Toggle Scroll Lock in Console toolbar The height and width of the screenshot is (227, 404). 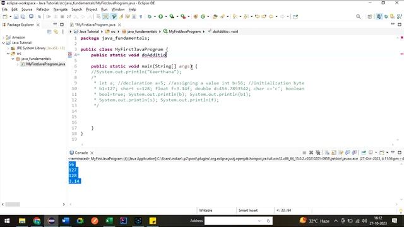pos(334,153)
